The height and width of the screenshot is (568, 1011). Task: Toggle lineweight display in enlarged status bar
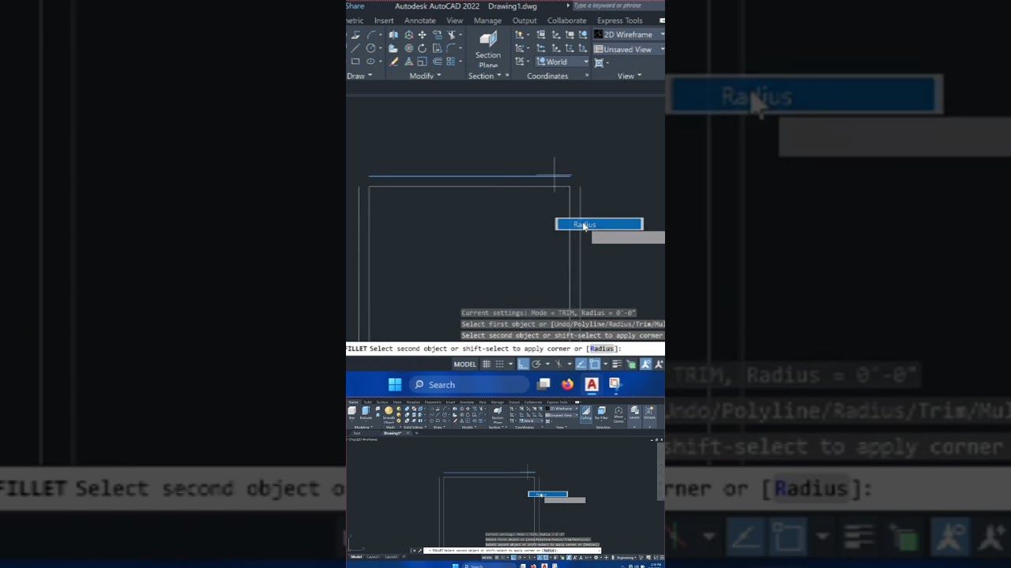coord(616,364)
